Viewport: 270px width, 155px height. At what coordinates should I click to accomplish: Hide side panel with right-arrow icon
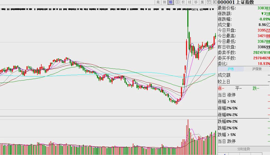tap(215, 2)
